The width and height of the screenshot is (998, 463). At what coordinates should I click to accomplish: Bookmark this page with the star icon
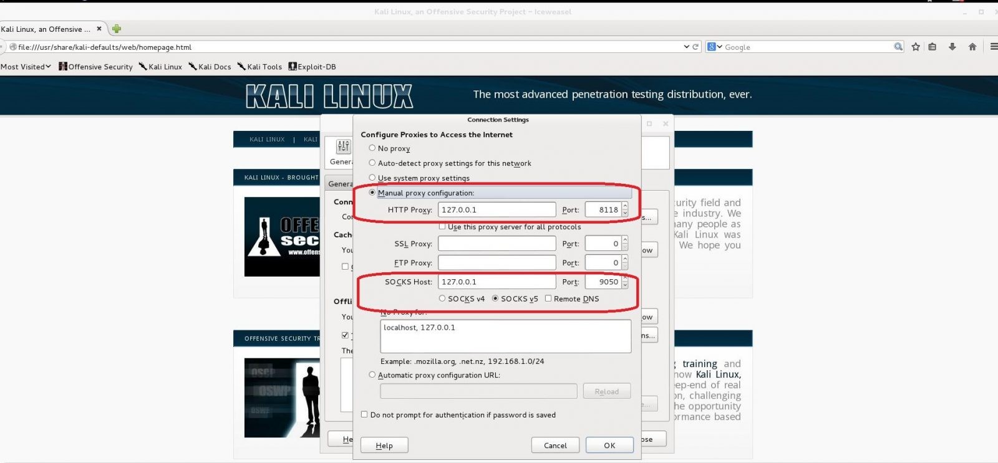pos(916,47)
